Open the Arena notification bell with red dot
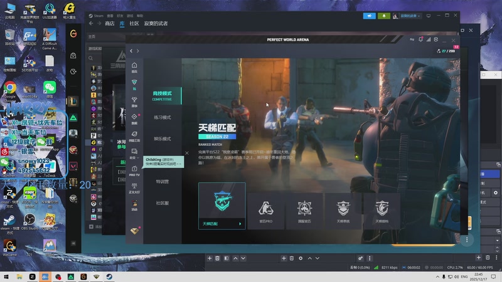This screenshot has width=502, height=282. pyautogui.click(x=420, y=39)
